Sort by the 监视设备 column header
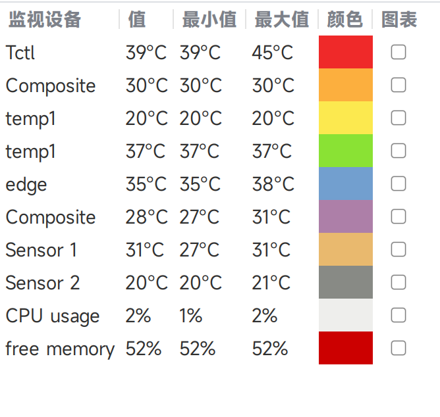 coord(45,19)
